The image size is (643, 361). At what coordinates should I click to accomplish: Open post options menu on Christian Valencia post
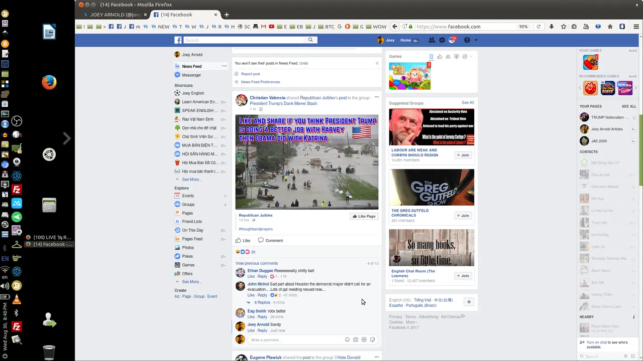(x=376, y=97)
